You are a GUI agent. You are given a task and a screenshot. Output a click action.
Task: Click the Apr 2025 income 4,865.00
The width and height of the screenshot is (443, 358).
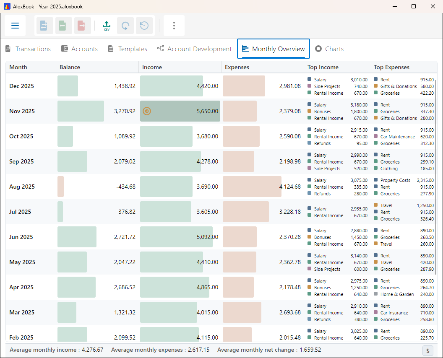coord(207,287)
